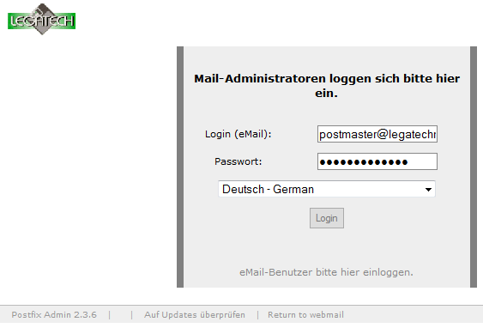Open the language dropdown arrow
The height and width of the screenshot is (328, 483).
tap(428, 189)
